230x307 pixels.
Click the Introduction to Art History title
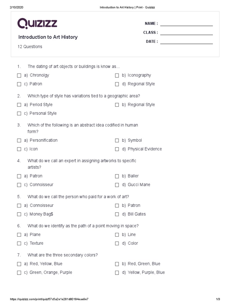pyautogui.click(x=48, y=37)
